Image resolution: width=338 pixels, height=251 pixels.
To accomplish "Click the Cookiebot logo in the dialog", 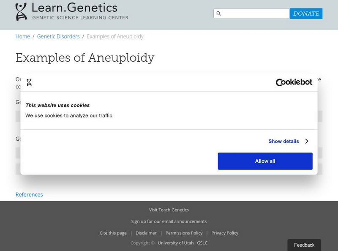I will pos(294,82).
